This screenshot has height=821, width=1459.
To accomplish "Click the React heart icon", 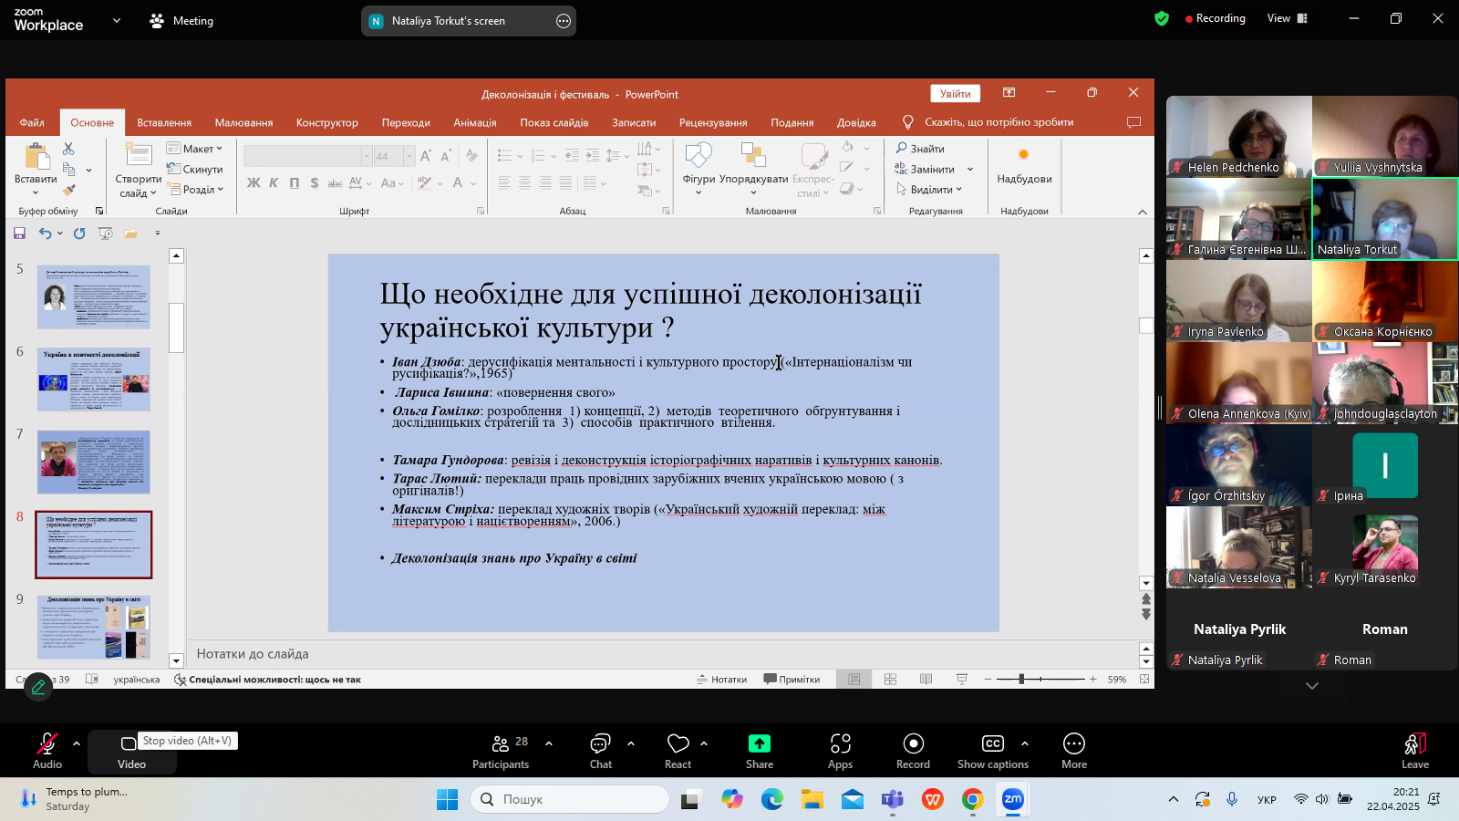I will click(678, 743).
